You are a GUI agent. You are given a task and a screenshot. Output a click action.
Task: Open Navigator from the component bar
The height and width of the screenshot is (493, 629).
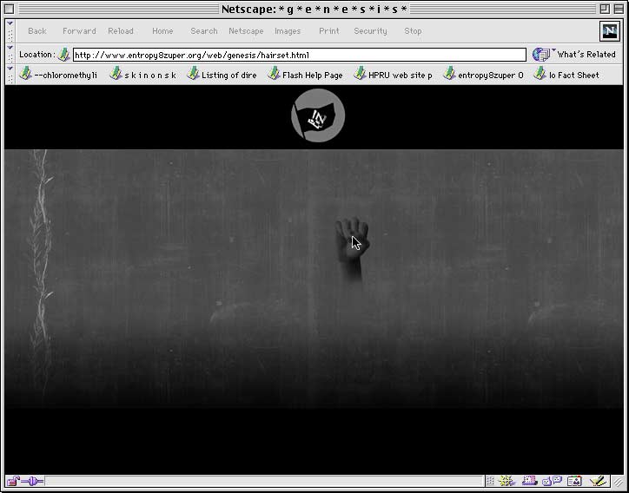(507, 481)
